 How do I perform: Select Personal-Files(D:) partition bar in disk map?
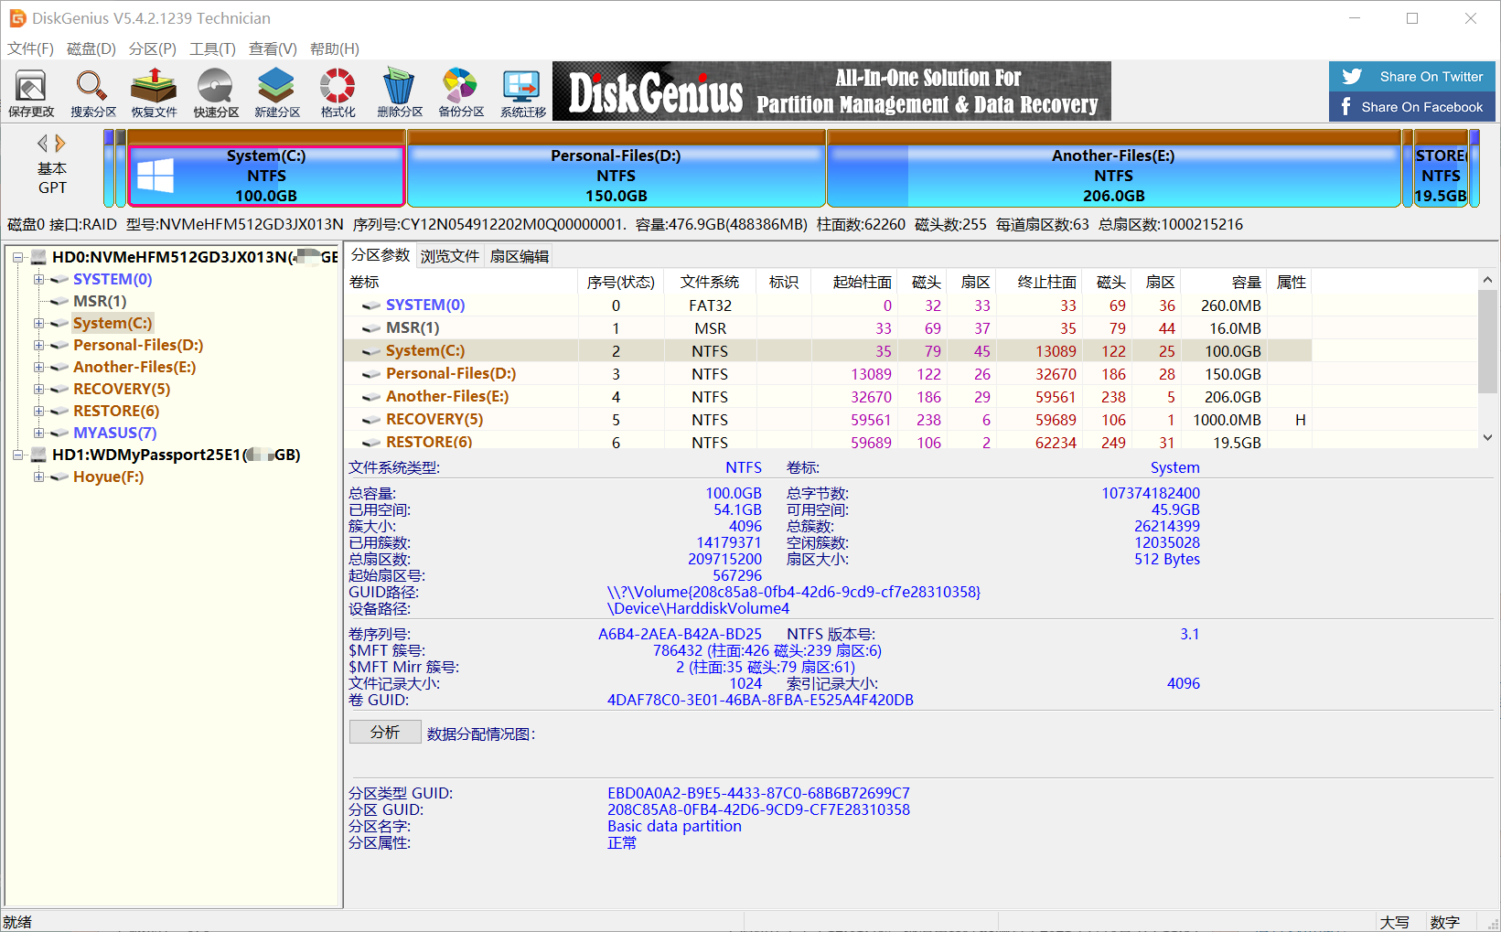616,168
